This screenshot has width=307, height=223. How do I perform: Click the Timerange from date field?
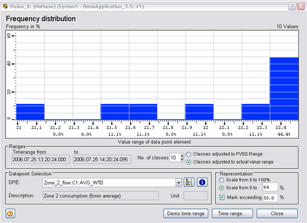point(41,159)
